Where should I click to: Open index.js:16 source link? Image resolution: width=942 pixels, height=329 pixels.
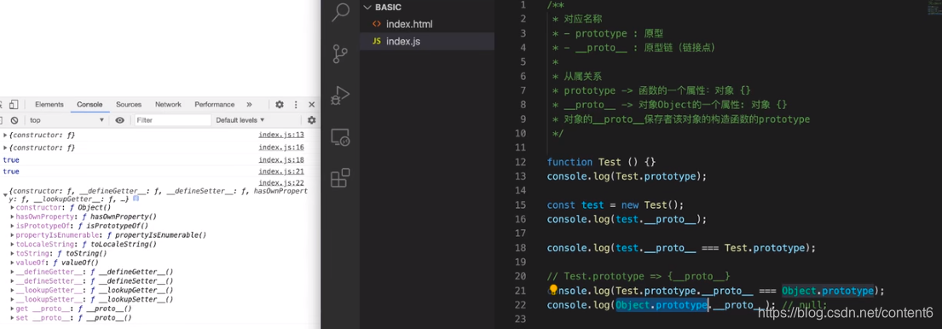point(281,147)
